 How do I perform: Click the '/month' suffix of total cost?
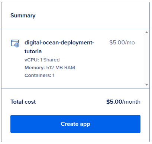(131, 102)
